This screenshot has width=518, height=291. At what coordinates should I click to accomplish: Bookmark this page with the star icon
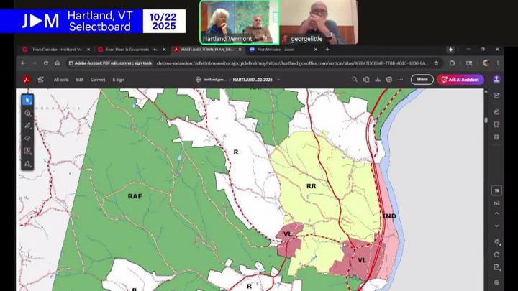pyautogui.click(x=436, y=63)
